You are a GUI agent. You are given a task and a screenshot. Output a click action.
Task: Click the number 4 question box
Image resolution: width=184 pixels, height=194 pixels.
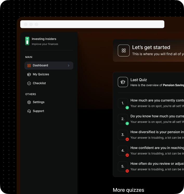(123, 150)
